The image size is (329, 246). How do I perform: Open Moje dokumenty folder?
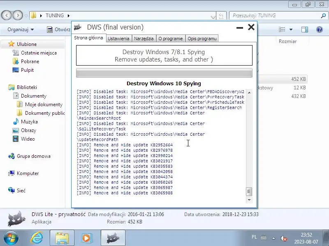[44, 105]
